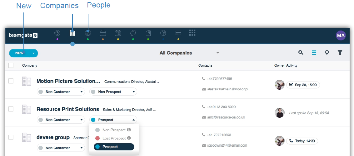Screen dimensions: 354x156
Task: Click Communications Director, Alastai... contact text
Action: [x=132, y=82]
